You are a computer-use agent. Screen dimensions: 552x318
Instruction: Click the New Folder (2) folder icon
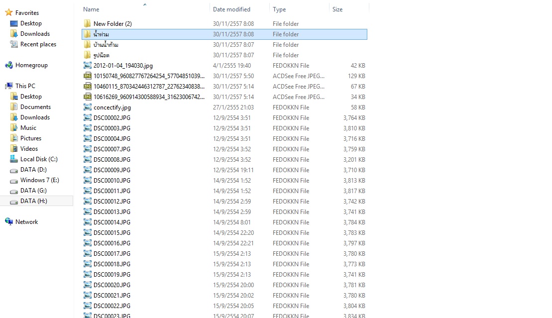pyautogui.click(x=87, y=23)
